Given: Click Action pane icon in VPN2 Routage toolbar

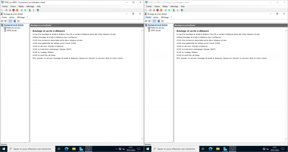Looking at the screenshot, I should click(x=18, y=21).
